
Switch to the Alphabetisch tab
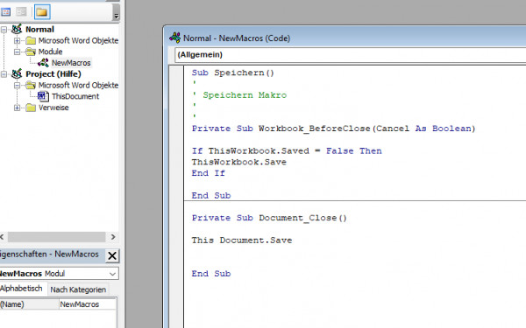coord(21,289)
